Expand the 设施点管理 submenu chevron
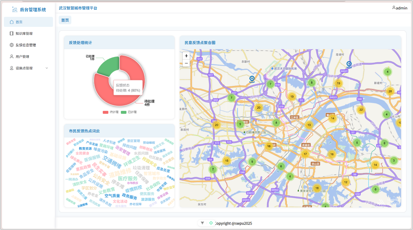This screenshot has width=413, height=230. click(47, 68)
